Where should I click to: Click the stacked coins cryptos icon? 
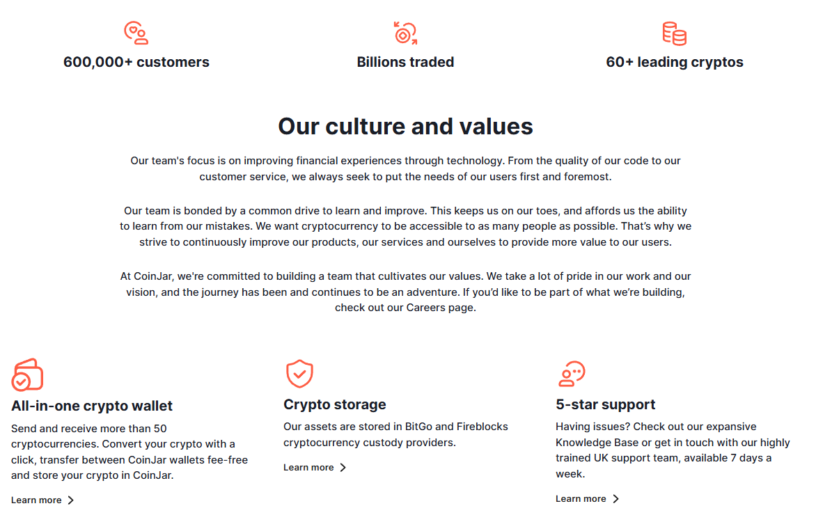coord(675,33)
